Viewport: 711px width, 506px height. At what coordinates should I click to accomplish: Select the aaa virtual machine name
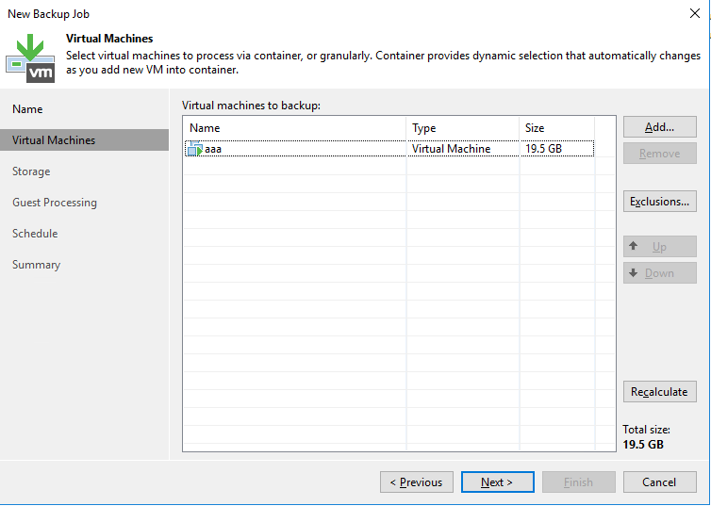(x=213, y=149)
